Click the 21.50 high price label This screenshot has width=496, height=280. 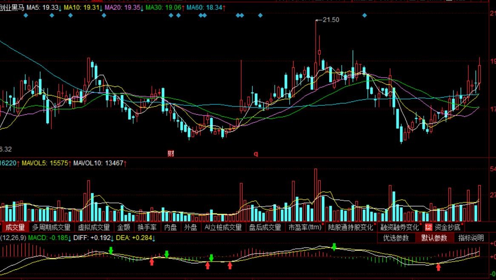pyautogui.click(x=331, y=20)
